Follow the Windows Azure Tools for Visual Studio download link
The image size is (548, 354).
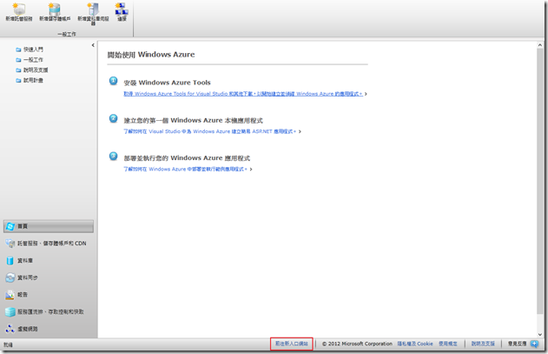coord(243,94)
